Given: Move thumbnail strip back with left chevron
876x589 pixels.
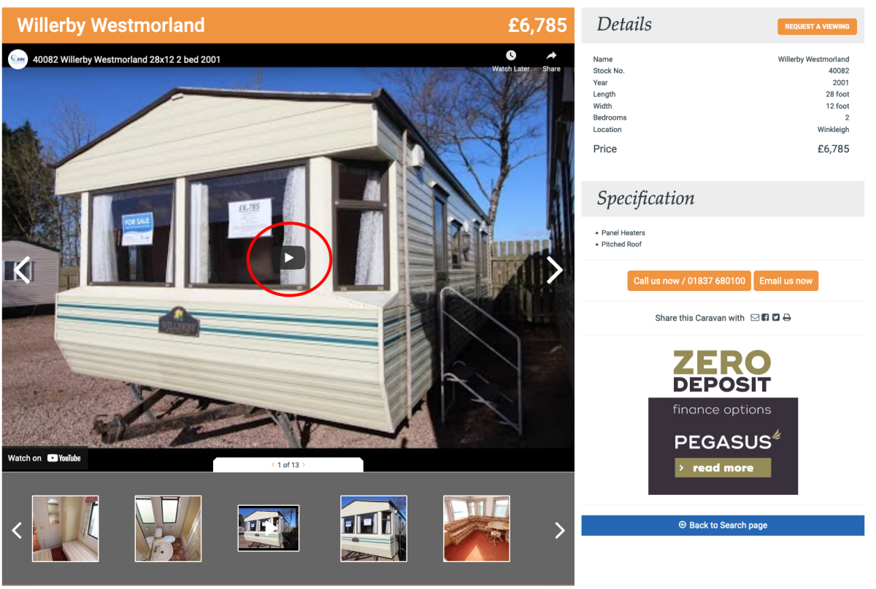Looking at the screenshot, I should tap(18, 530).
